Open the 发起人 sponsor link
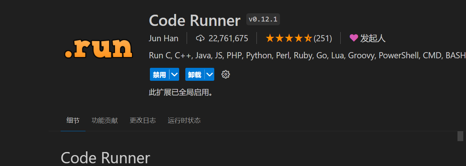466x166 pixels. 373,38
